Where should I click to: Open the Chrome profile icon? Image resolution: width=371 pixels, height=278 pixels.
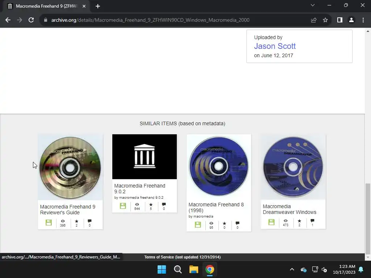pos(351,20)
